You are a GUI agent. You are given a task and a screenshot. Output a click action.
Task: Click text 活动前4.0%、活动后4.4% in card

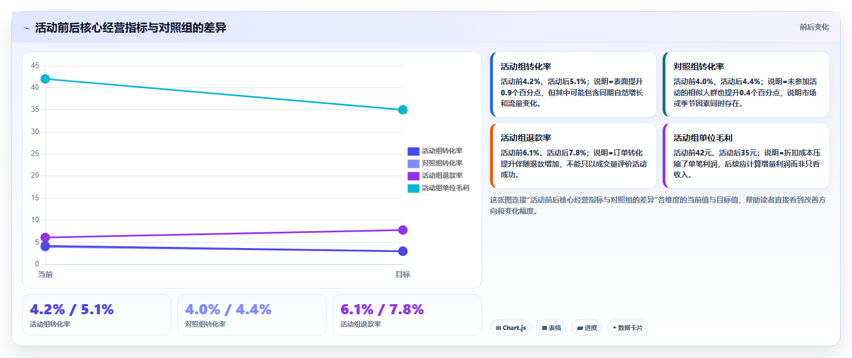(x=717, y=81)
